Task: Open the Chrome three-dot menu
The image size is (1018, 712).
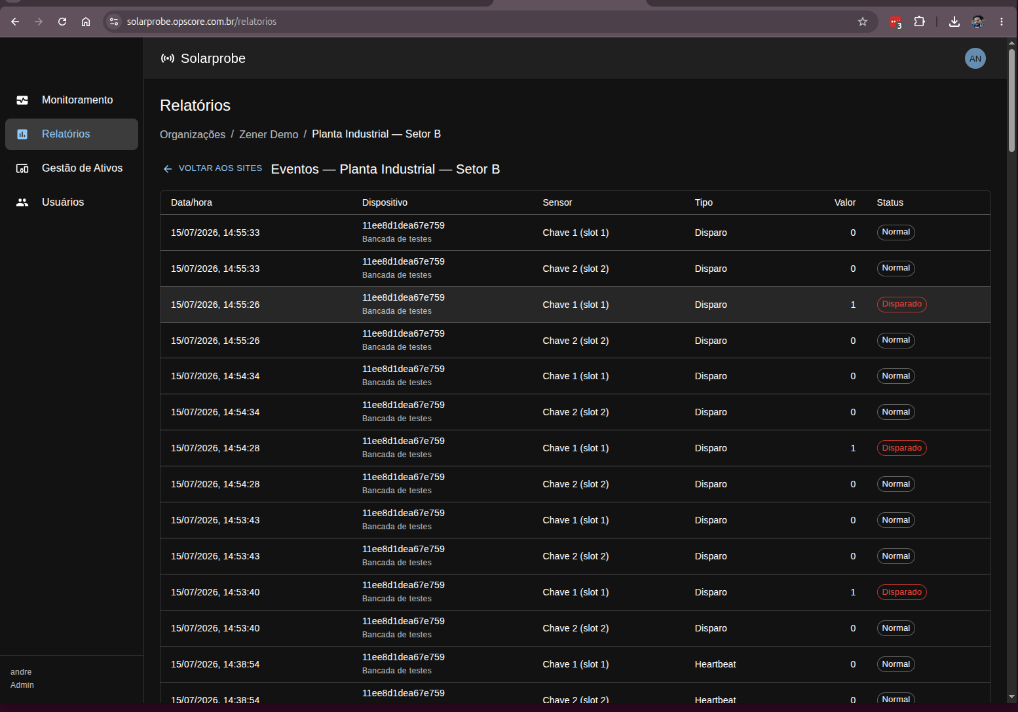Action: pos(1002,22)
